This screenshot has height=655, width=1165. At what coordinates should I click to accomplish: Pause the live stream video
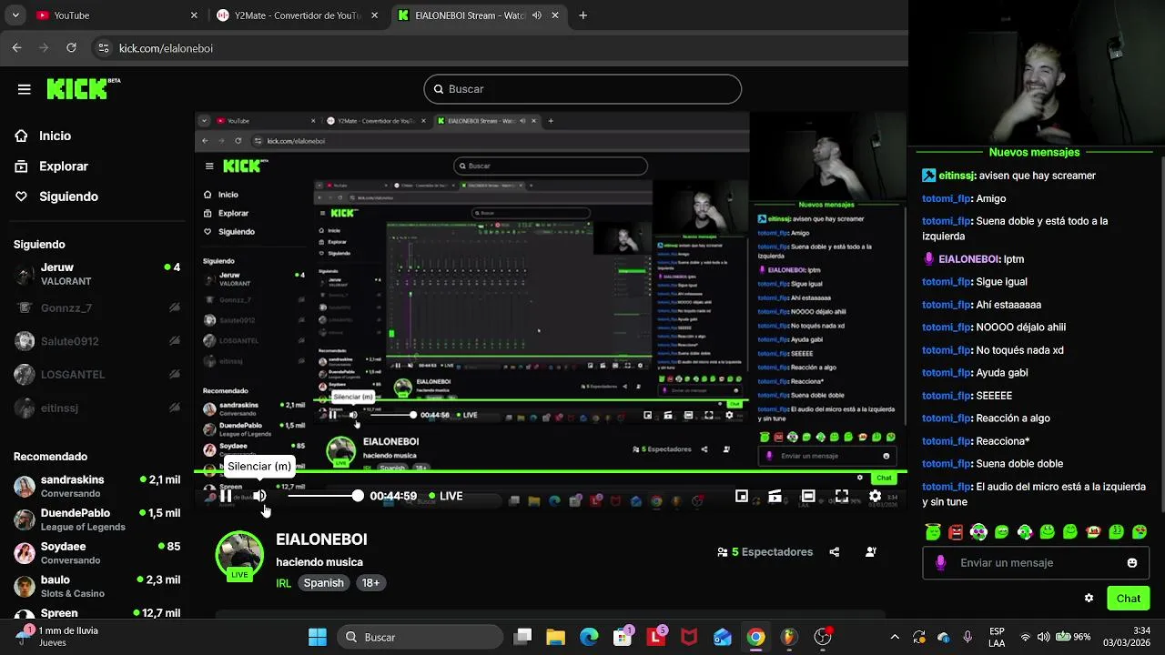pyautogui.click(x=226, y=496)
